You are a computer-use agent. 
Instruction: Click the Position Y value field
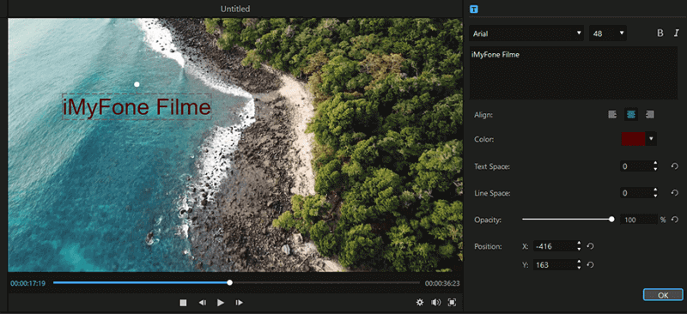(554, 265)
